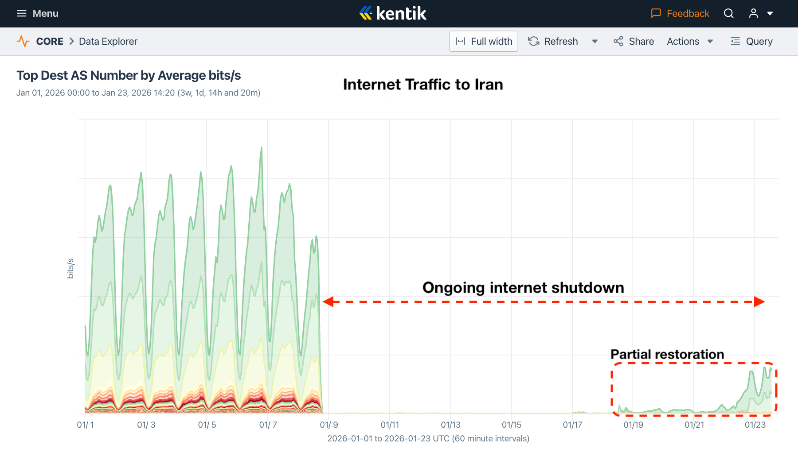Image resolution: width=798 pixels, height=456 pixels.
Task: Click the Feedback link text
Action: (688, 13)
